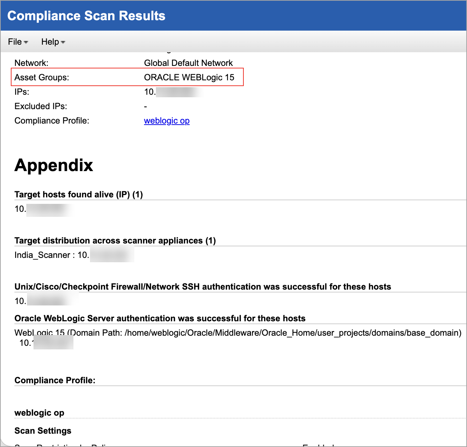Click the Appendix heading
Viewport: 467px width, 447px height.
54,165
